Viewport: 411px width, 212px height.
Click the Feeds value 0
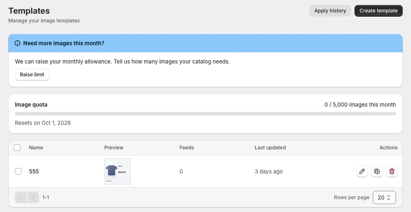pyautogui.click(x=181, y=171)
